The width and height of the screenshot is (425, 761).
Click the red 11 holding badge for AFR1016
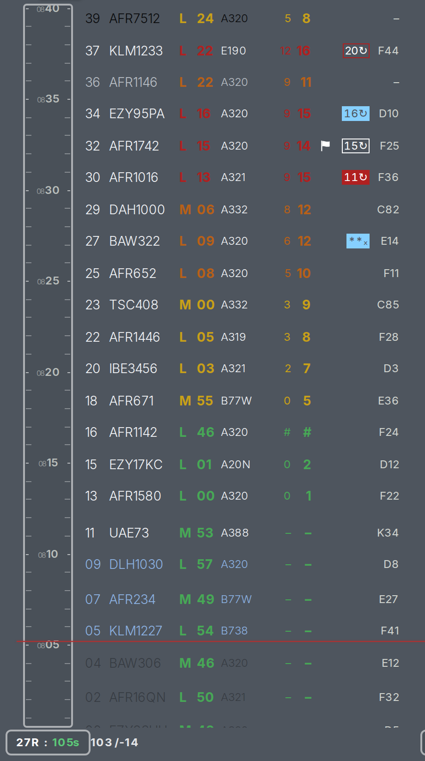click(356, 177)
